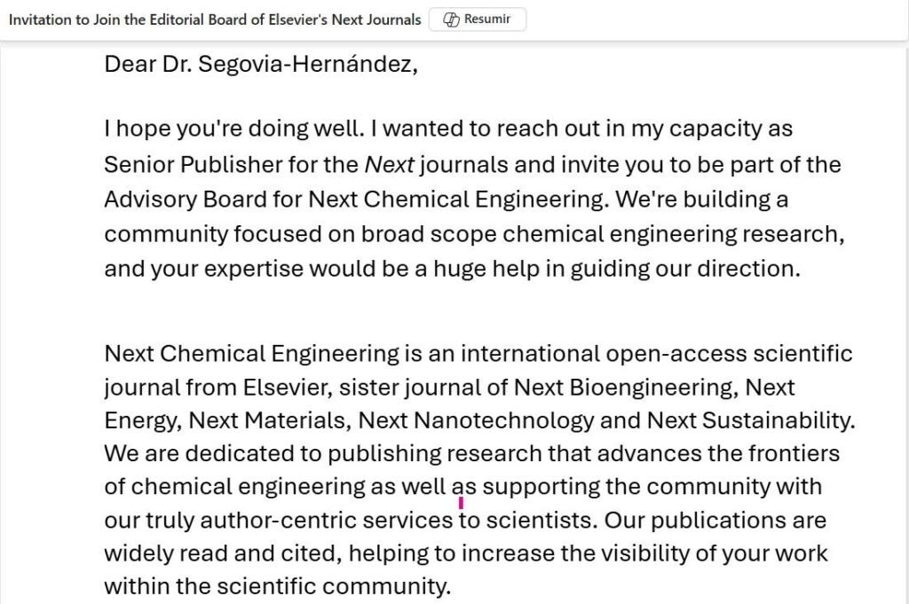Click the email subject line title
The width and height of the screenshot is (909, 604).
(x=215, y=20)
